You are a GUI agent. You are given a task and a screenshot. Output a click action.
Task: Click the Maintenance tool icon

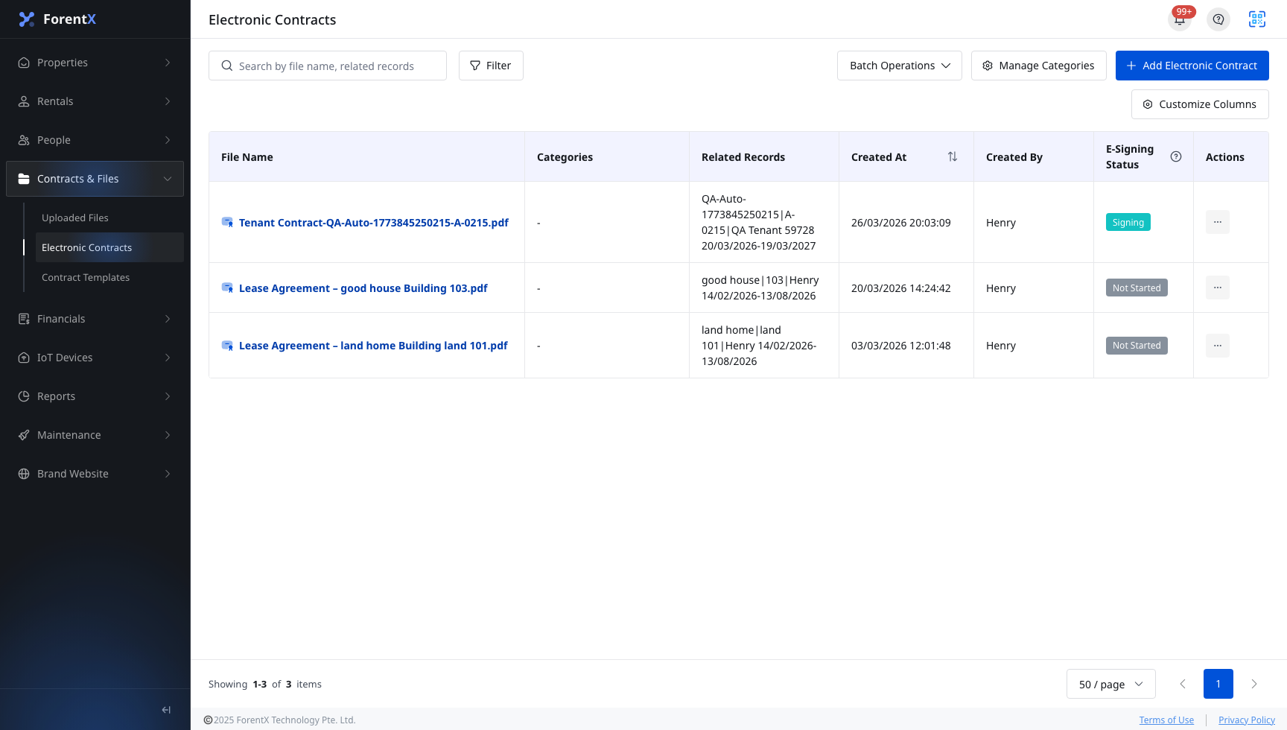(x=24, y=435)
